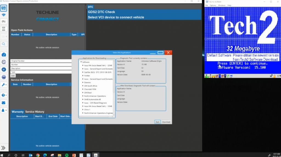The width and height of the screenshot is (281, 157).
Task: Select North American Operations Engineer entry
Action: point(99,113)
